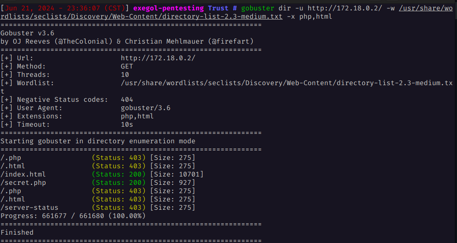Click the [+] User Agent: label
The height and width of the screenshot is (243, 457).
(31, 108)
